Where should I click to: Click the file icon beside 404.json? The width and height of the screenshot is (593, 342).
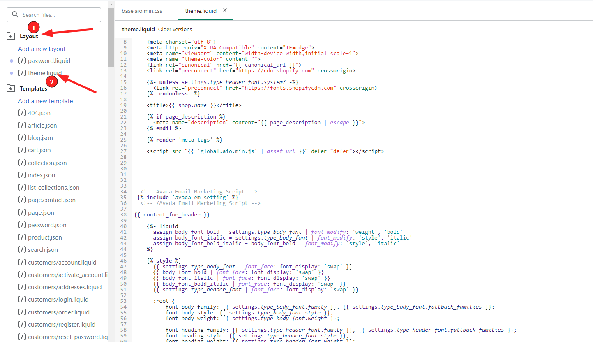[x=22, y=113]
